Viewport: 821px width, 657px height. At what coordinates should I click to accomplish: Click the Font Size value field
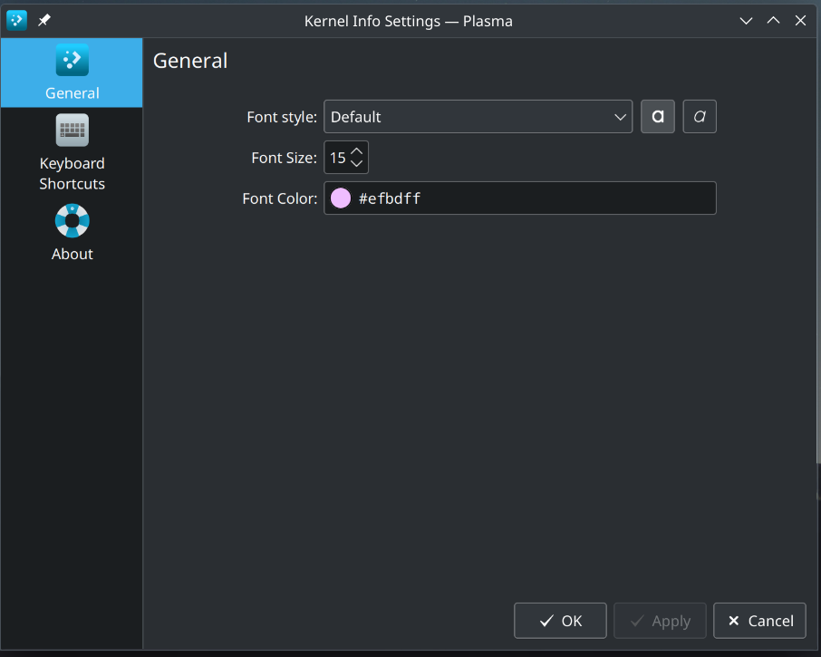(338, 158)
